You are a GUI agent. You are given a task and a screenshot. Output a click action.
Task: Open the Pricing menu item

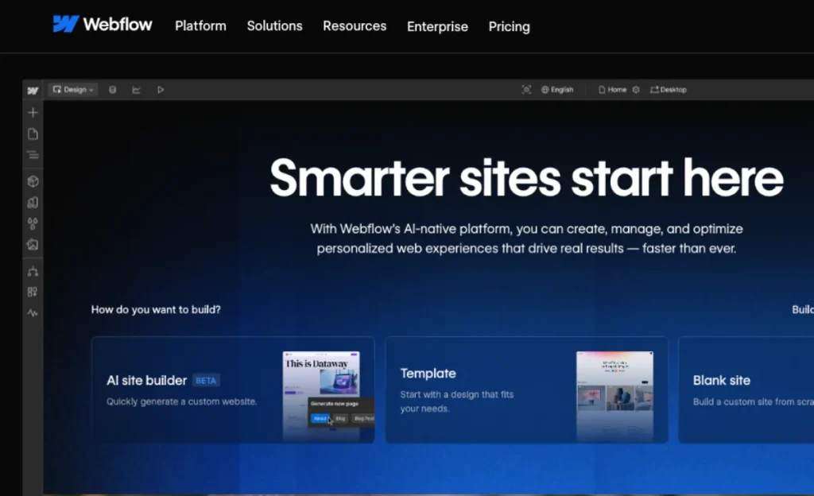pyautogui.click(x=509, y=26)
